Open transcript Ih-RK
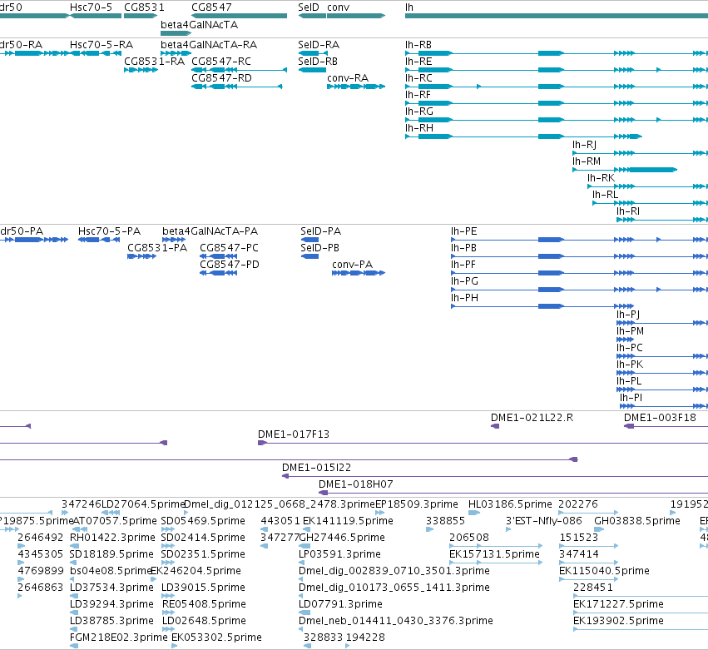Viewport: 708px width, 650px height. 601,178
